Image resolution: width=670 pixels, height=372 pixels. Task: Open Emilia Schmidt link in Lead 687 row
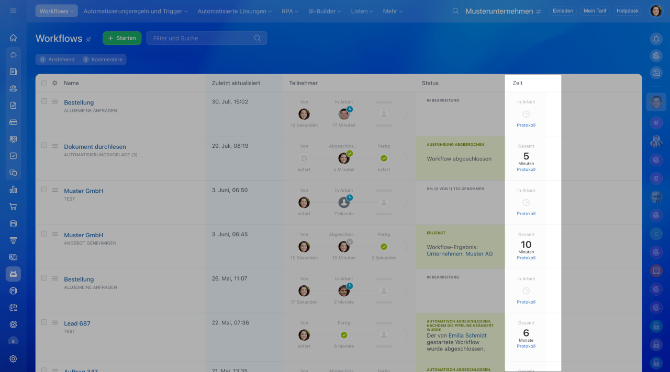pyautogui.click(x=467, y=335)
